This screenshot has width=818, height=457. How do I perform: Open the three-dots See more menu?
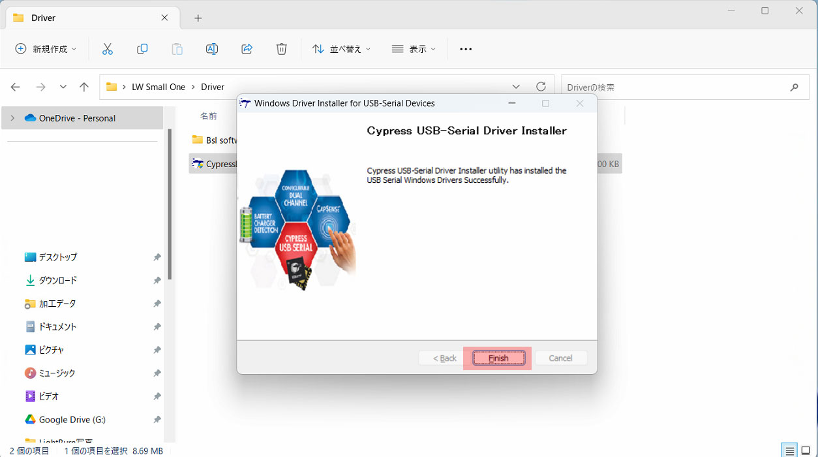click(465, 49)
